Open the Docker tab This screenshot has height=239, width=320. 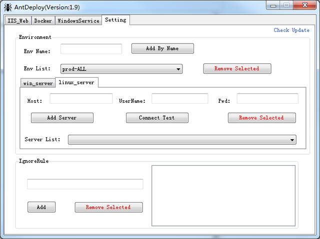43,20
